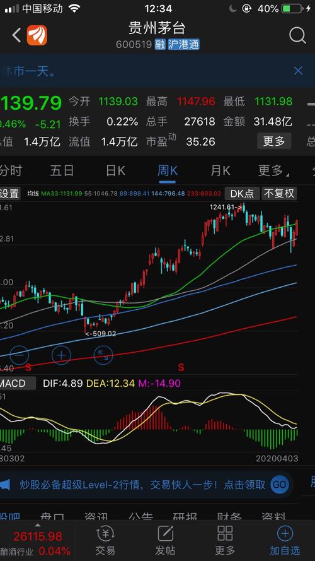Select the 周K chart tab
The height and width of the screenshot is (561, 315).
coord(167,170)
